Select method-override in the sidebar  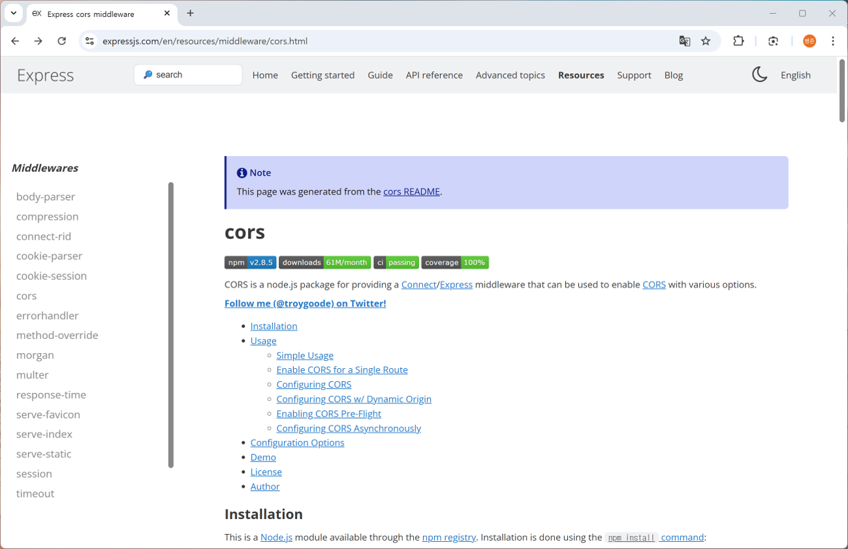tap(57, 335)
